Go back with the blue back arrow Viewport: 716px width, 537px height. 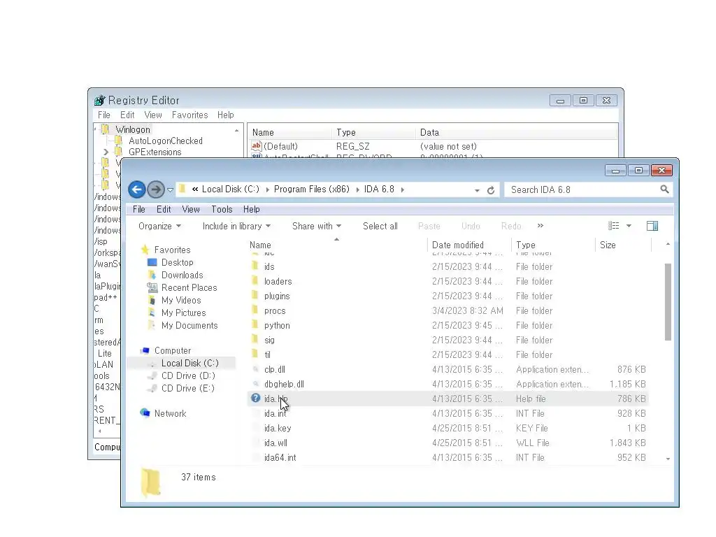[136, 189]
